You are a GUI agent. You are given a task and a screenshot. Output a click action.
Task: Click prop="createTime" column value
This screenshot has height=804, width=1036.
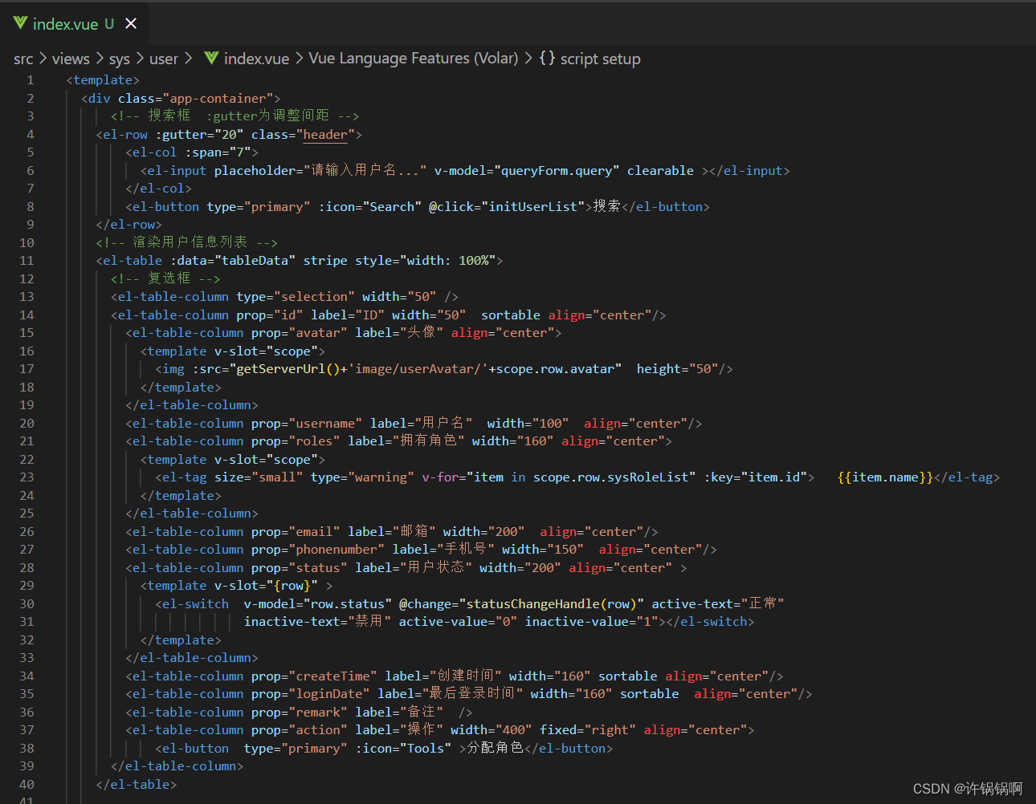(314, 676)
